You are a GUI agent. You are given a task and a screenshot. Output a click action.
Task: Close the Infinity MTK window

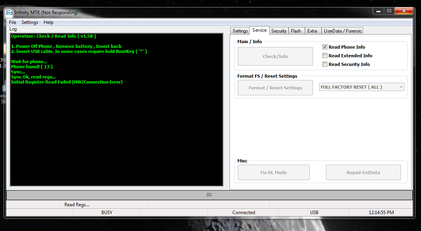pyautogui.click(x=404, y=11)
